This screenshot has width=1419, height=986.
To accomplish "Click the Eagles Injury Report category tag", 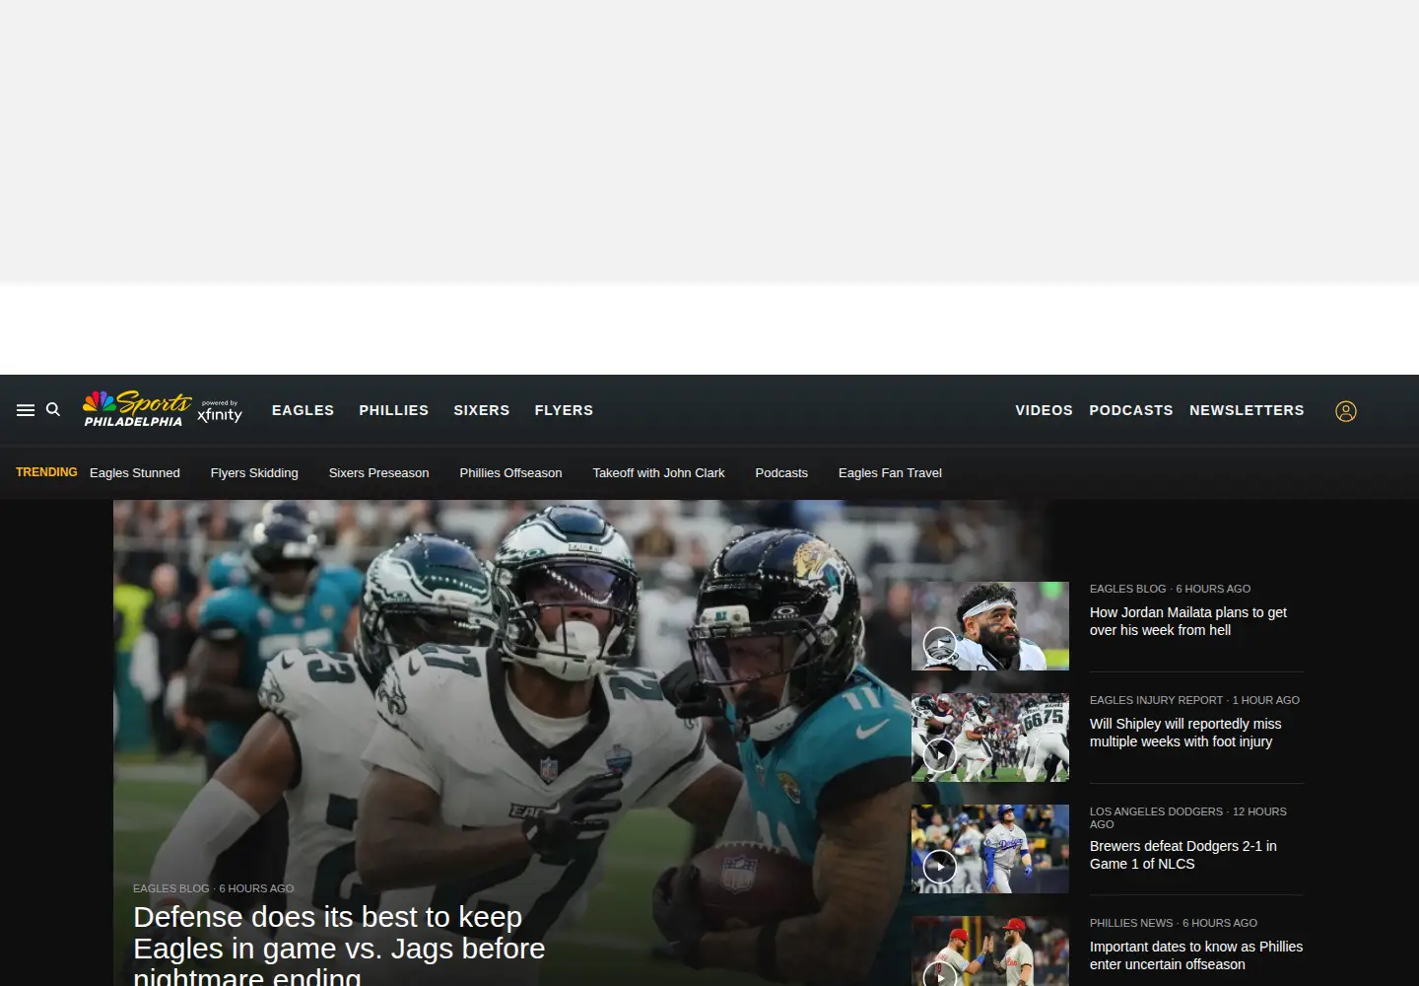I will 1156,700.
